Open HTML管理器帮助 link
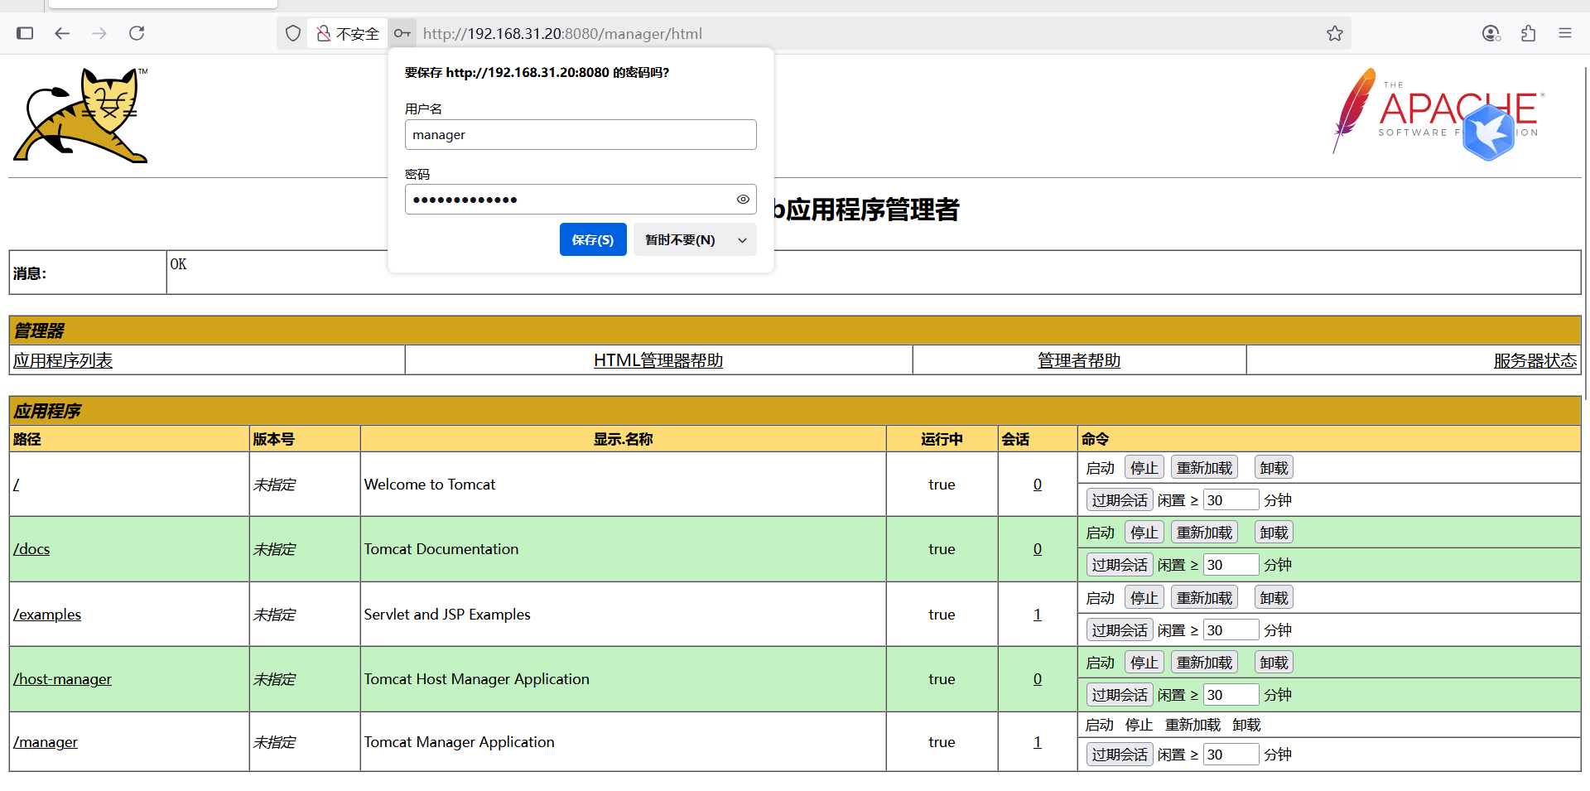Screen dimensions: 1590x791 point(658,360)
